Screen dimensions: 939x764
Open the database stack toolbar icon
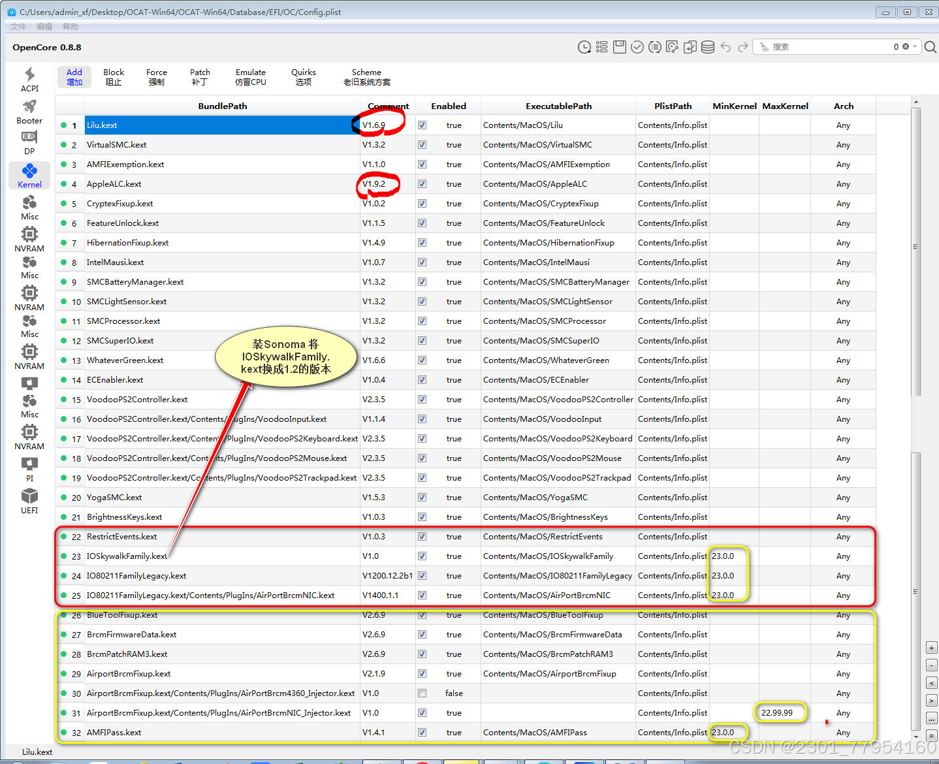click(708, 47)
